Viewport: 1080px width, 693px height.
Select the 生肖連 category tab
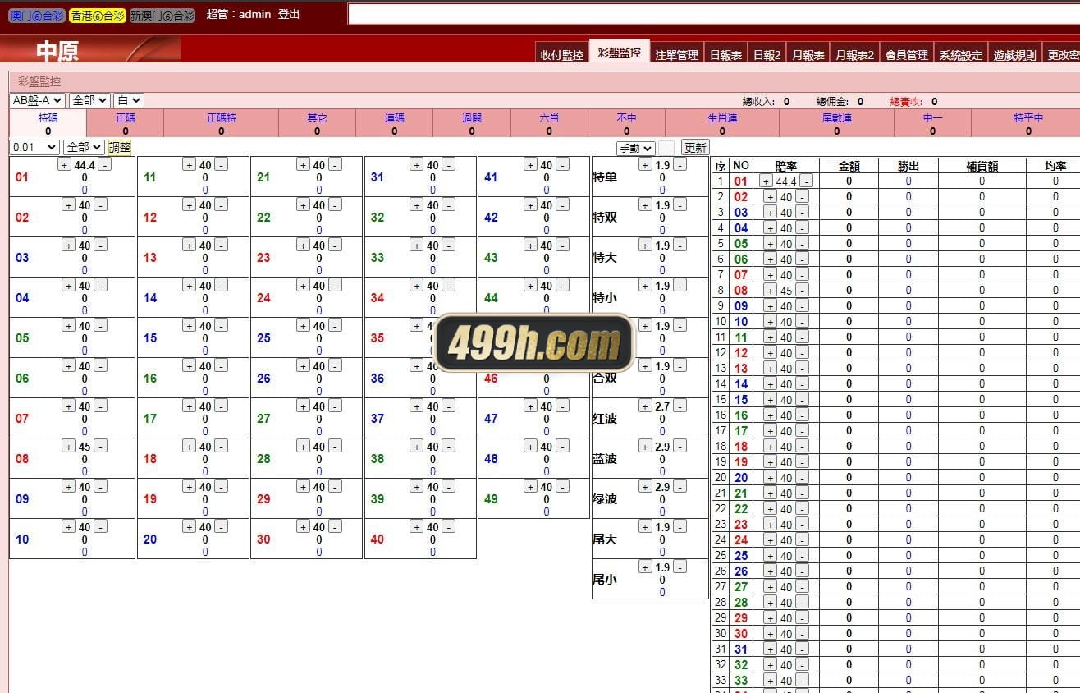pos(722,123)
